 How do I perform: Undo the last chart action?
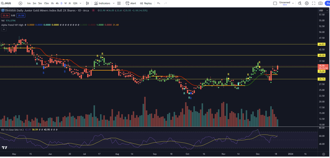coord(159,3)
